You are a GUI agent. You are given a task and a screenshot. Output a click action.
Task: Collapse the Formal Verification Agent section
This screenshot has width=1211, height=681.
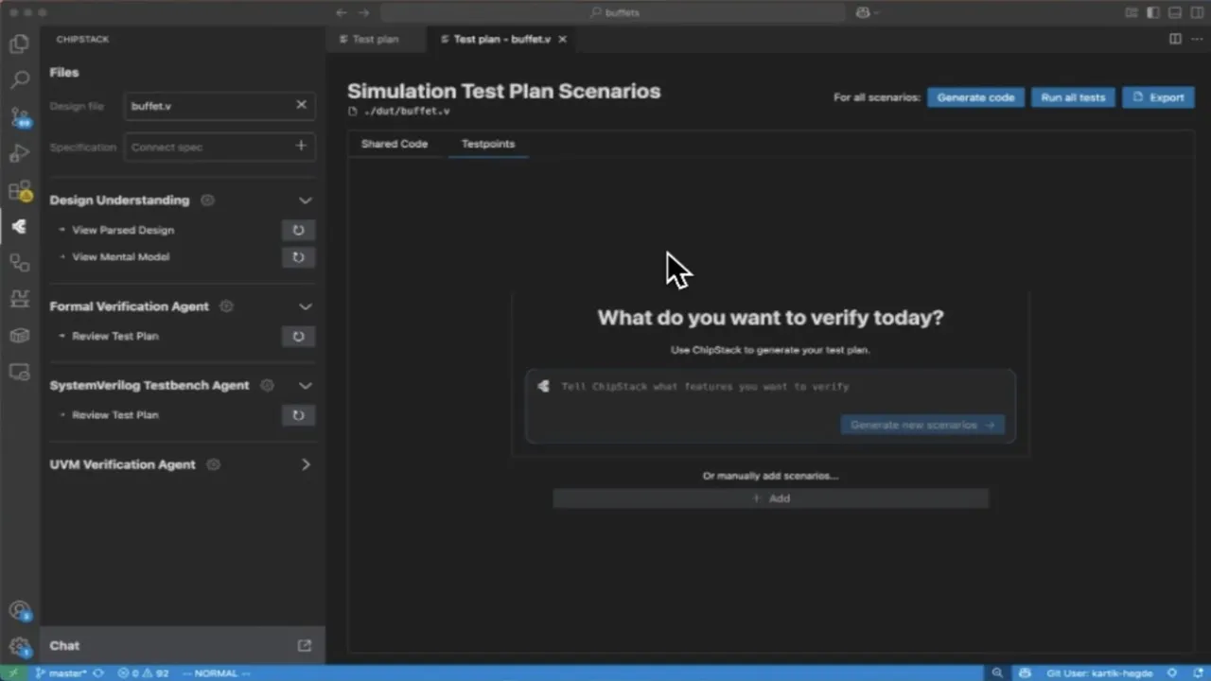coord(305,306)
